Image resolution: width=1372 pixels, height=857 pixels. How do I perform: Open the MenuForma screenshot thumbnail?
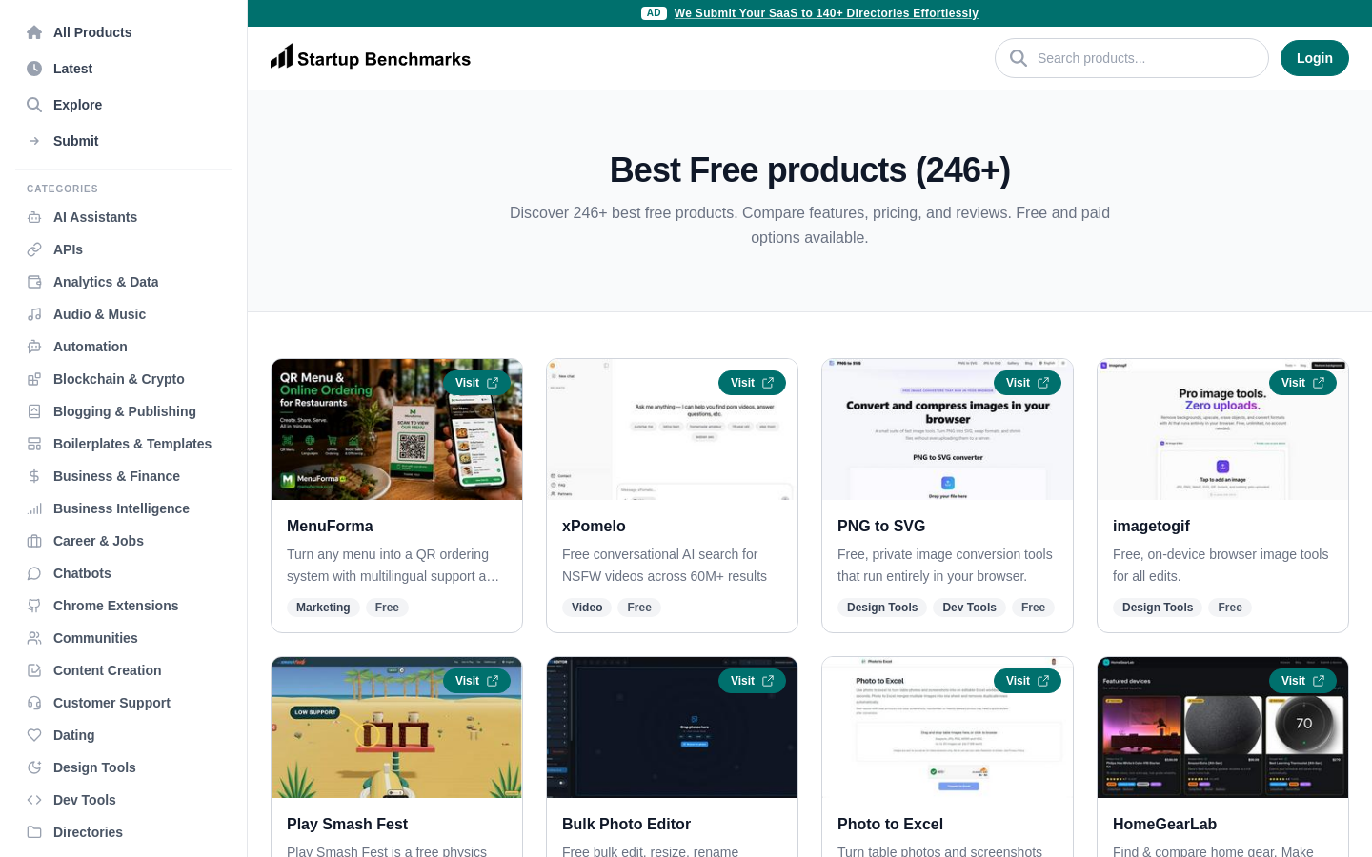pos(396,429)
